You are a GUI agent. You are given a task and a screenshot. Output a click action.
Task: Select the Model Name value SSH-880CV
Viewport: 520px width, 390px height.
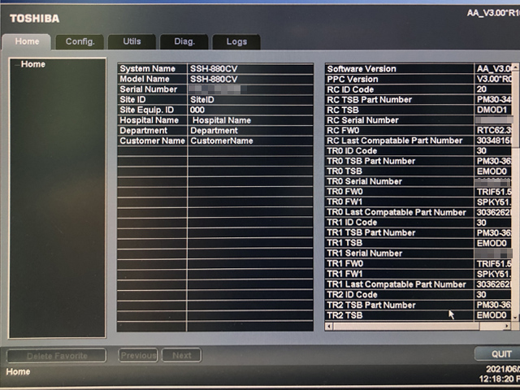[x=250, y=79]
